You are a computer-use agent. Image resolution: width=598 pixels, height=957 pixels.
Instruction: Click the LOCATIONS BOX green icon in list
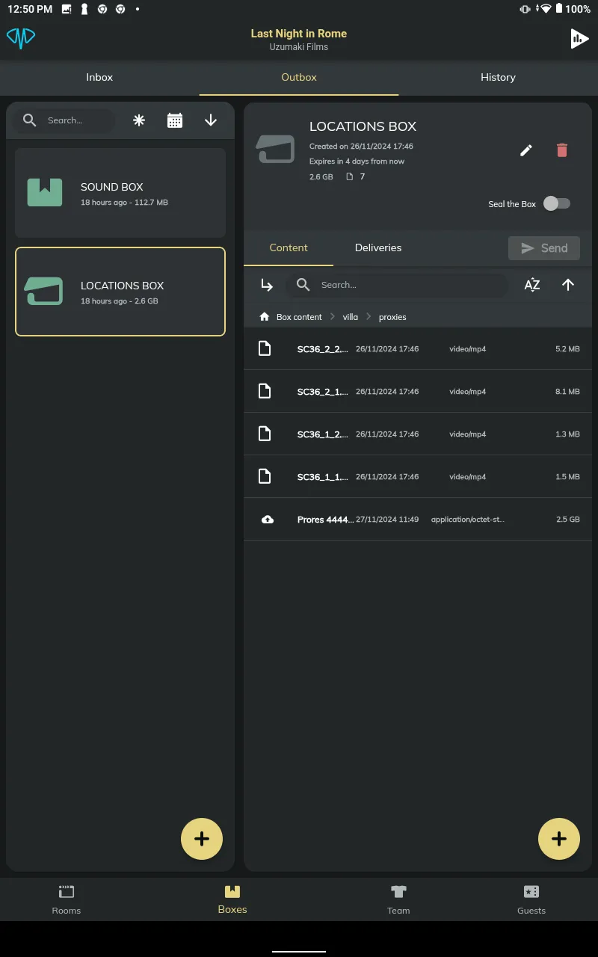pyautogui.click(x=43, y=291)
